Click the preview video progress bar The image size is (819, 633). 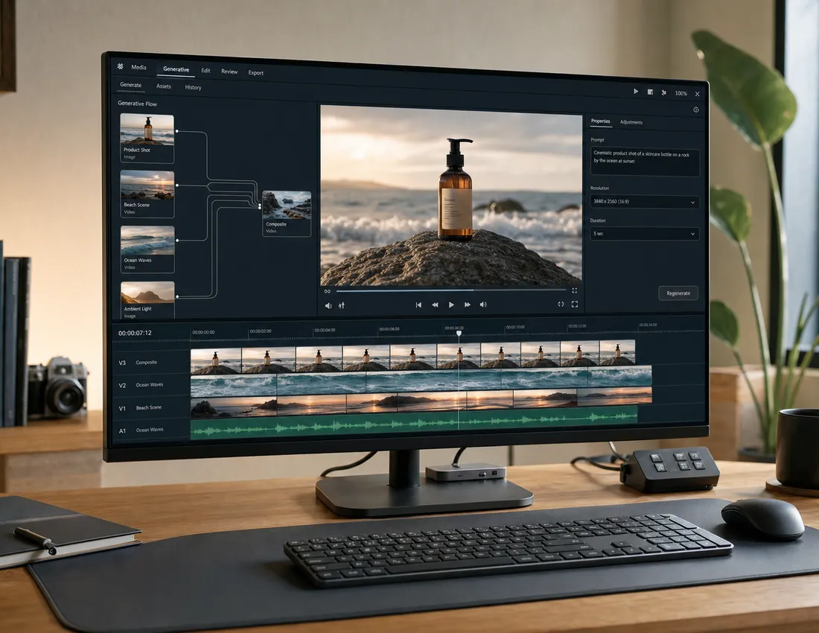[451, 290]
